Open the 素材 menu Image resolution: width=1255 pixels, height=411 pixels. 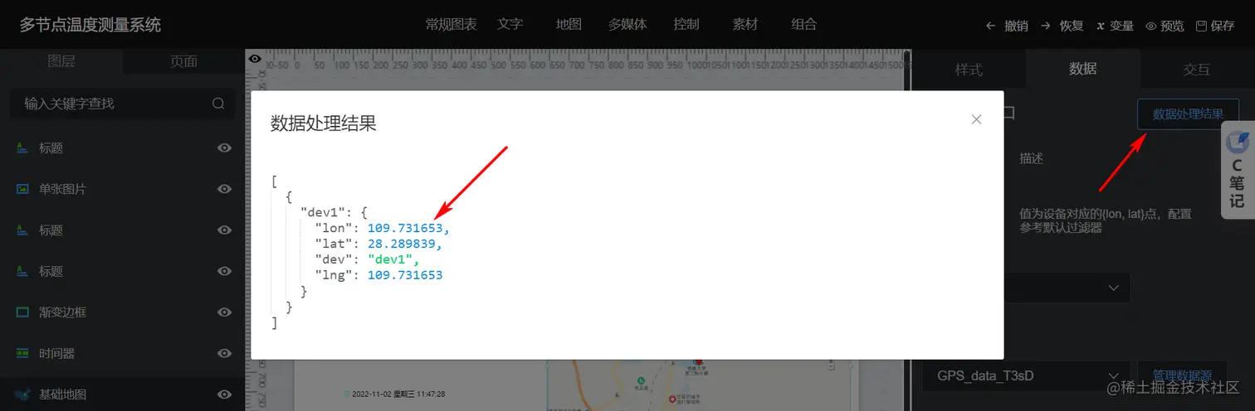745,24
